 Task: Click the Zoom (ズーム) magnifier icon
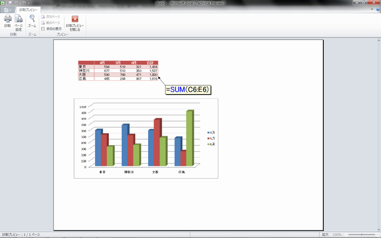tap(32, 21)
